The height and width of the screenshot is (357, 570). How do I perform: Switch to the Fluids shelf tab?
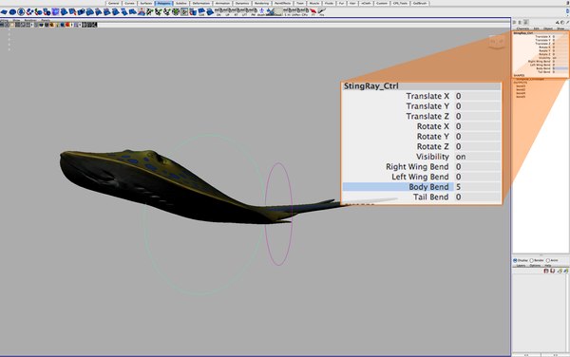[329, 3]
